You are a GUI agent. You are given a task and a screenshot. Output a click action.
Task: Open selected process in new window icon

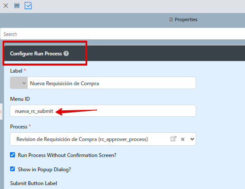(173, 139)
